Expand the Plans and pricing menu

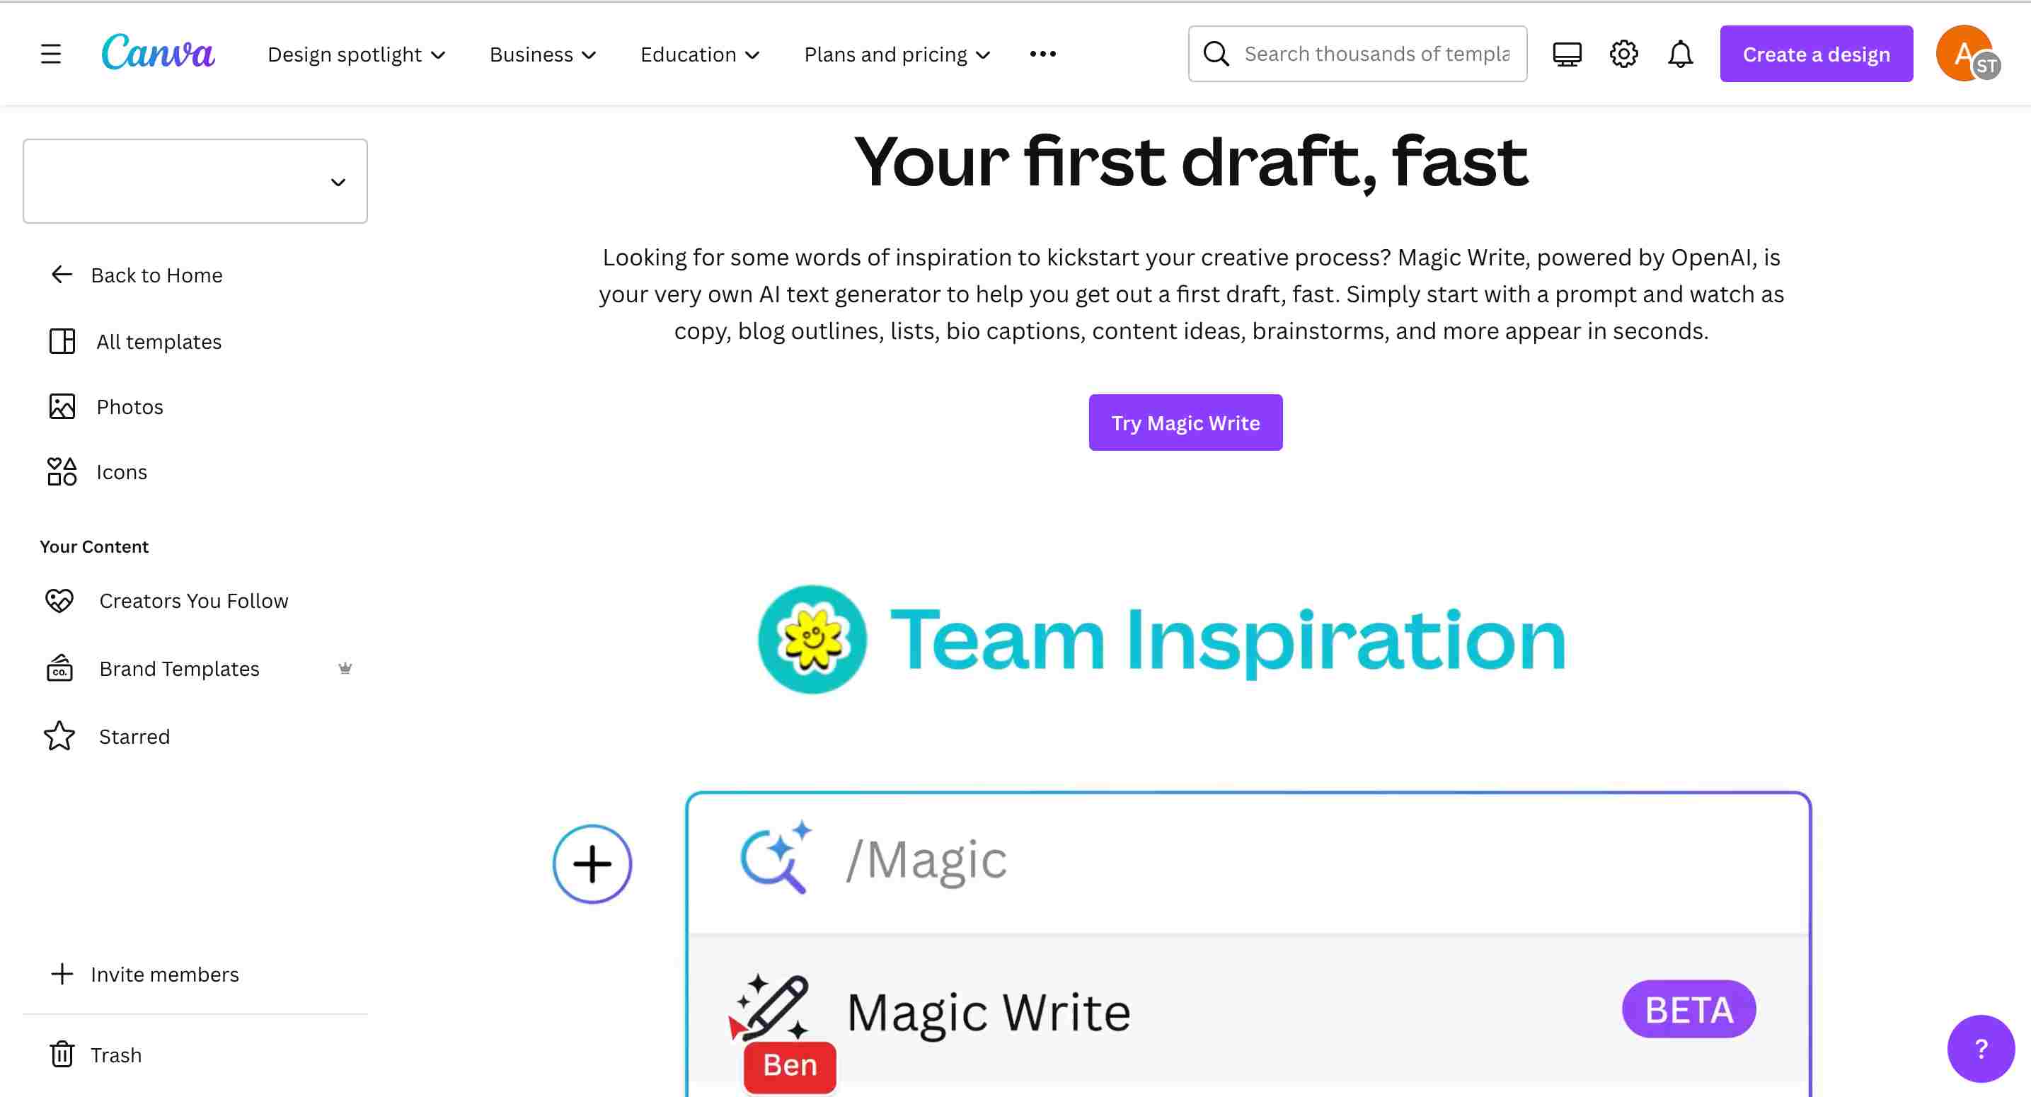(x=897, y=54)
